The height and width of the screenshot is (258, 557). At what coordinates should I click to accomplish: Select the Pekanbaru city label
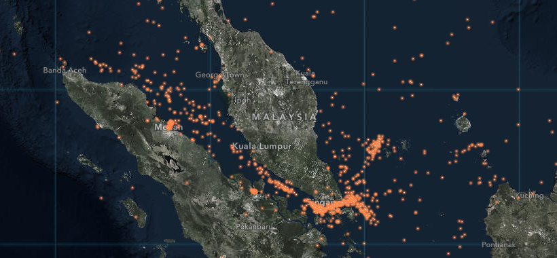point(254,226)
